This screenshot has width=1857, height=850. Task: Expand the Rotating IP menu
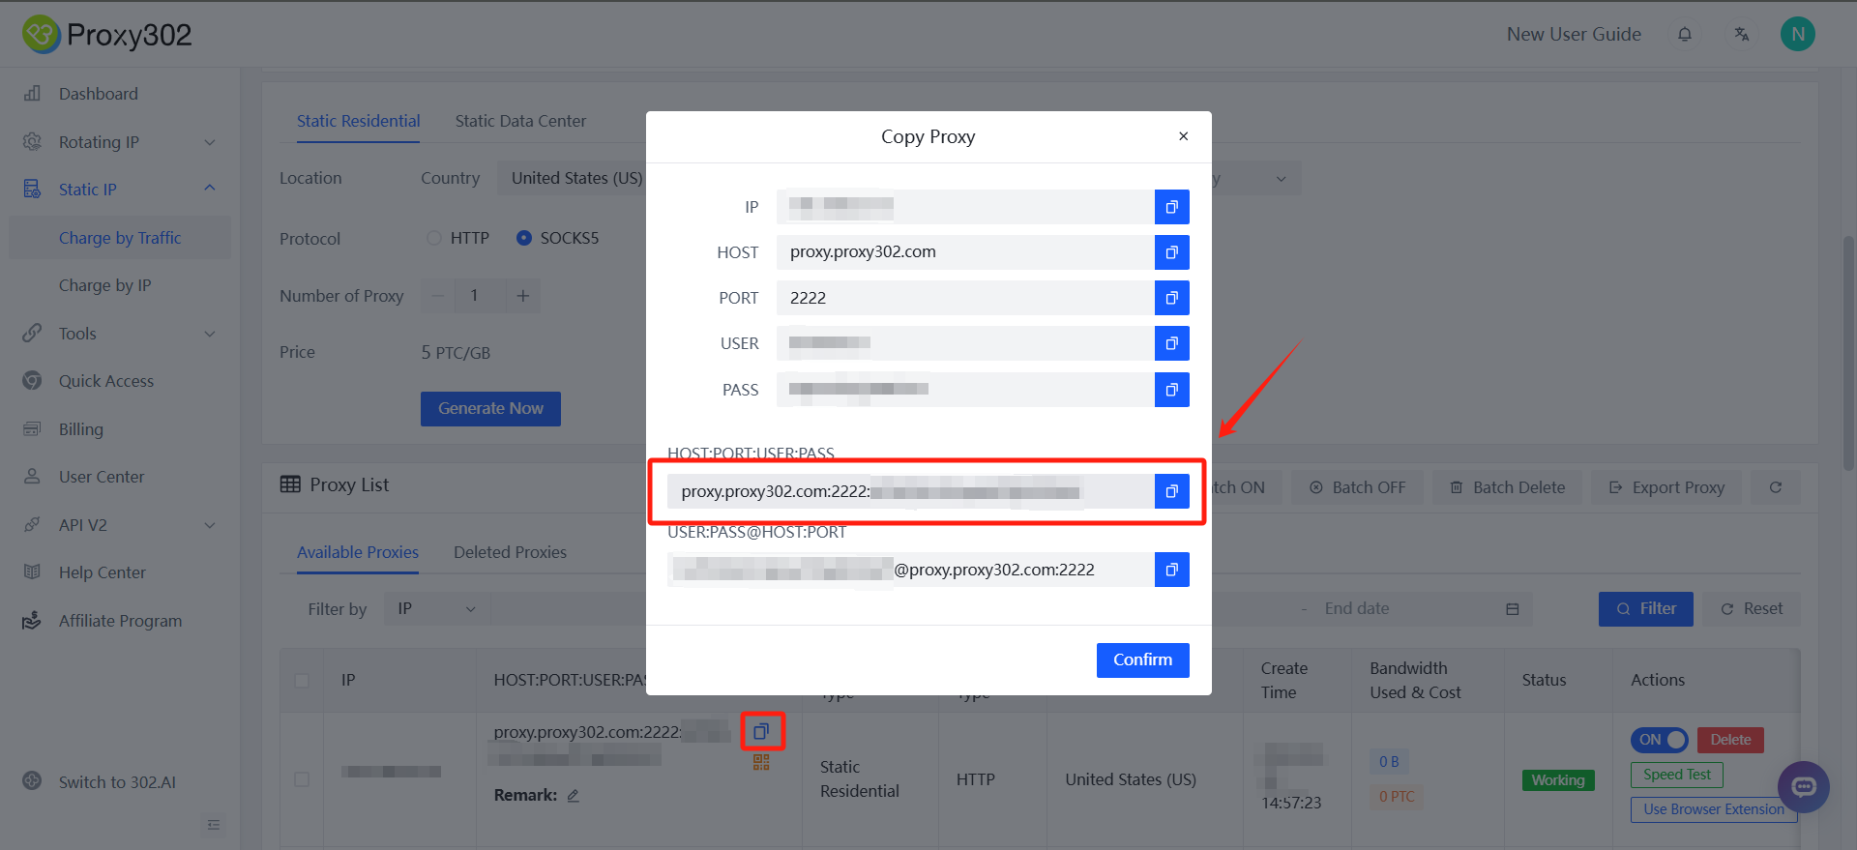coord(120,142)
